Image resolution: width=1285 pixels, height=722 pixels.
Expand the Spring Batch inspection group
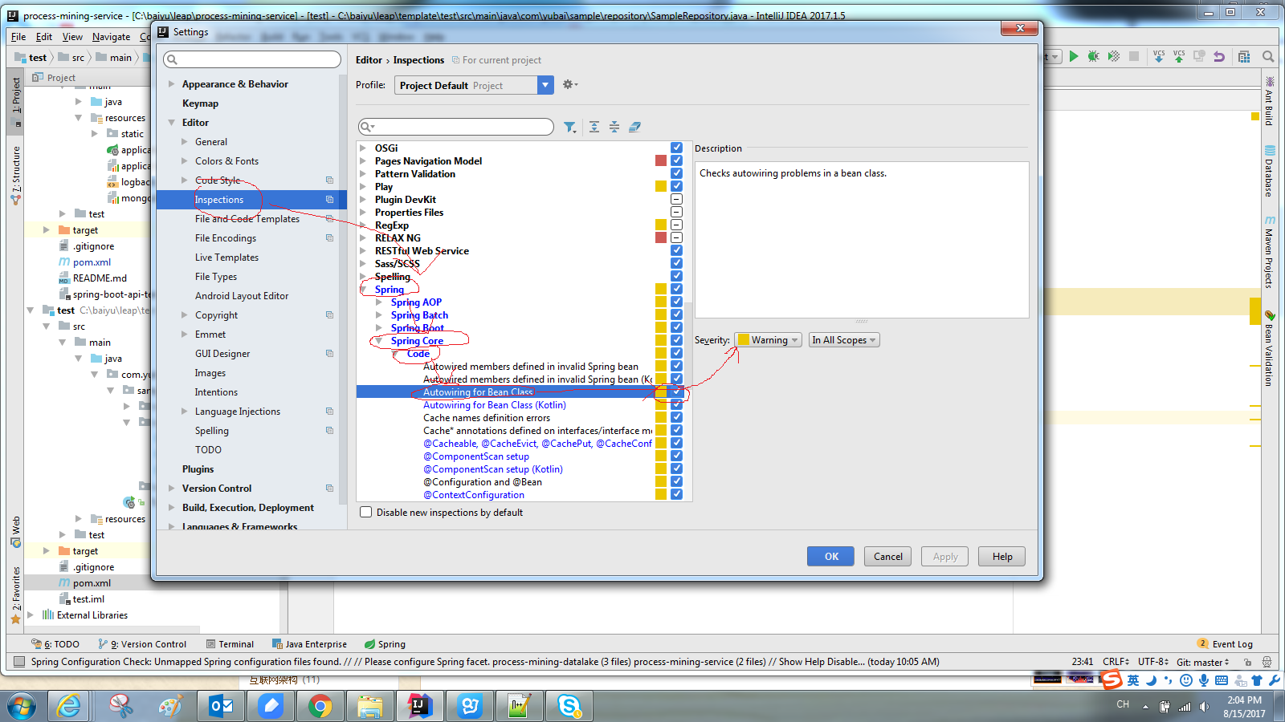[379, 314]
